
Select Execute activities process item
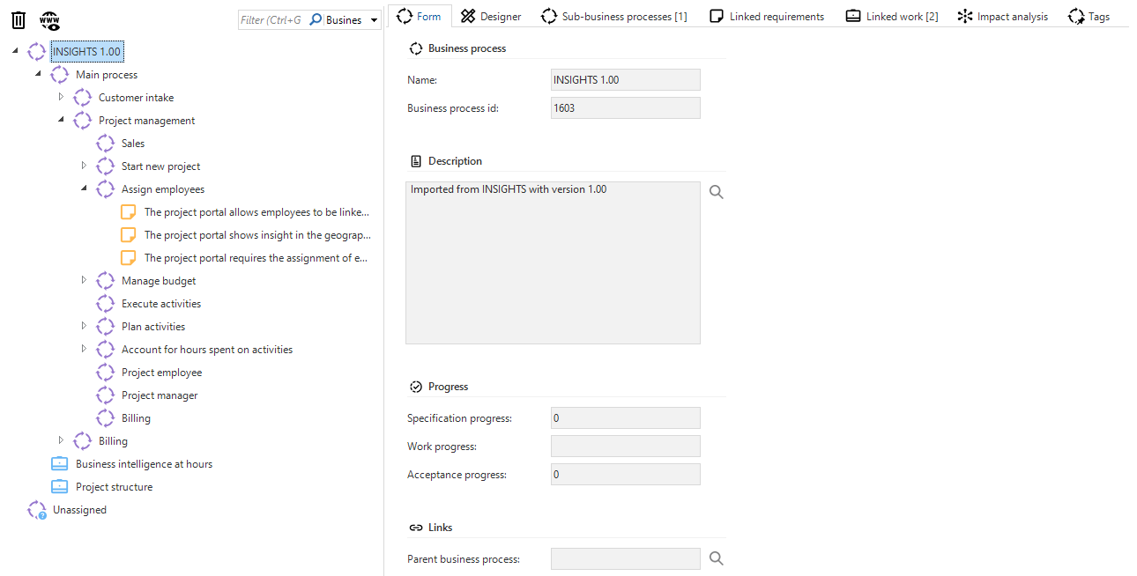(160, 304)
